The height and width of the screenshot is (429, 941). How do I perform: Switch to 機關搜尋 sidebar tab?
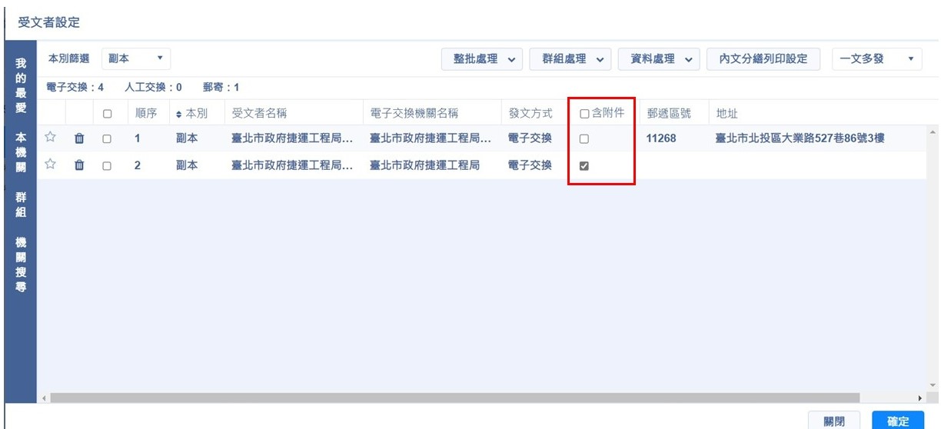tap(21, 264)
